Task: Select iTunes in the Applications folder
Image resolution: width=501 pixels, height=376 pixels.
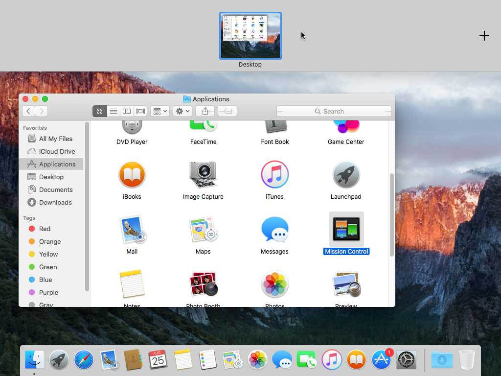Action: pyautogui.click(x=274, y=175)
